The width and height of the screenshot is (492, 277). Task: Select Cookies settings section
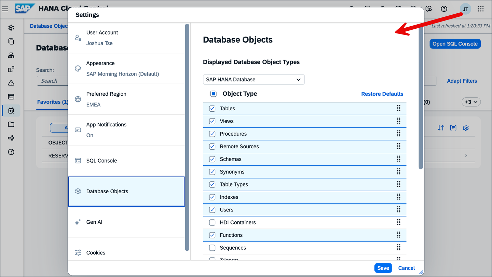tap(126, 249)
